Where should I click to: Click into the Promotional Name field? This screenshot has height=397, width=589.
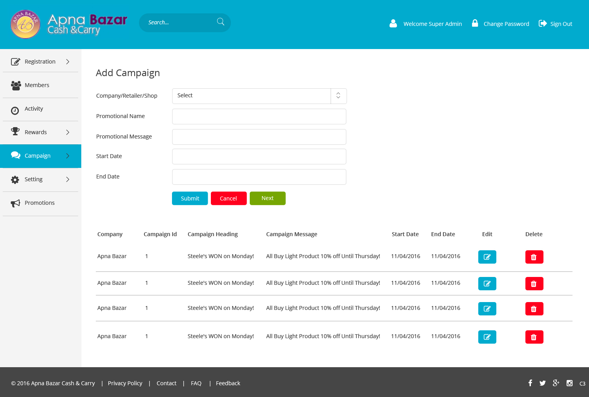coord(259,117)
